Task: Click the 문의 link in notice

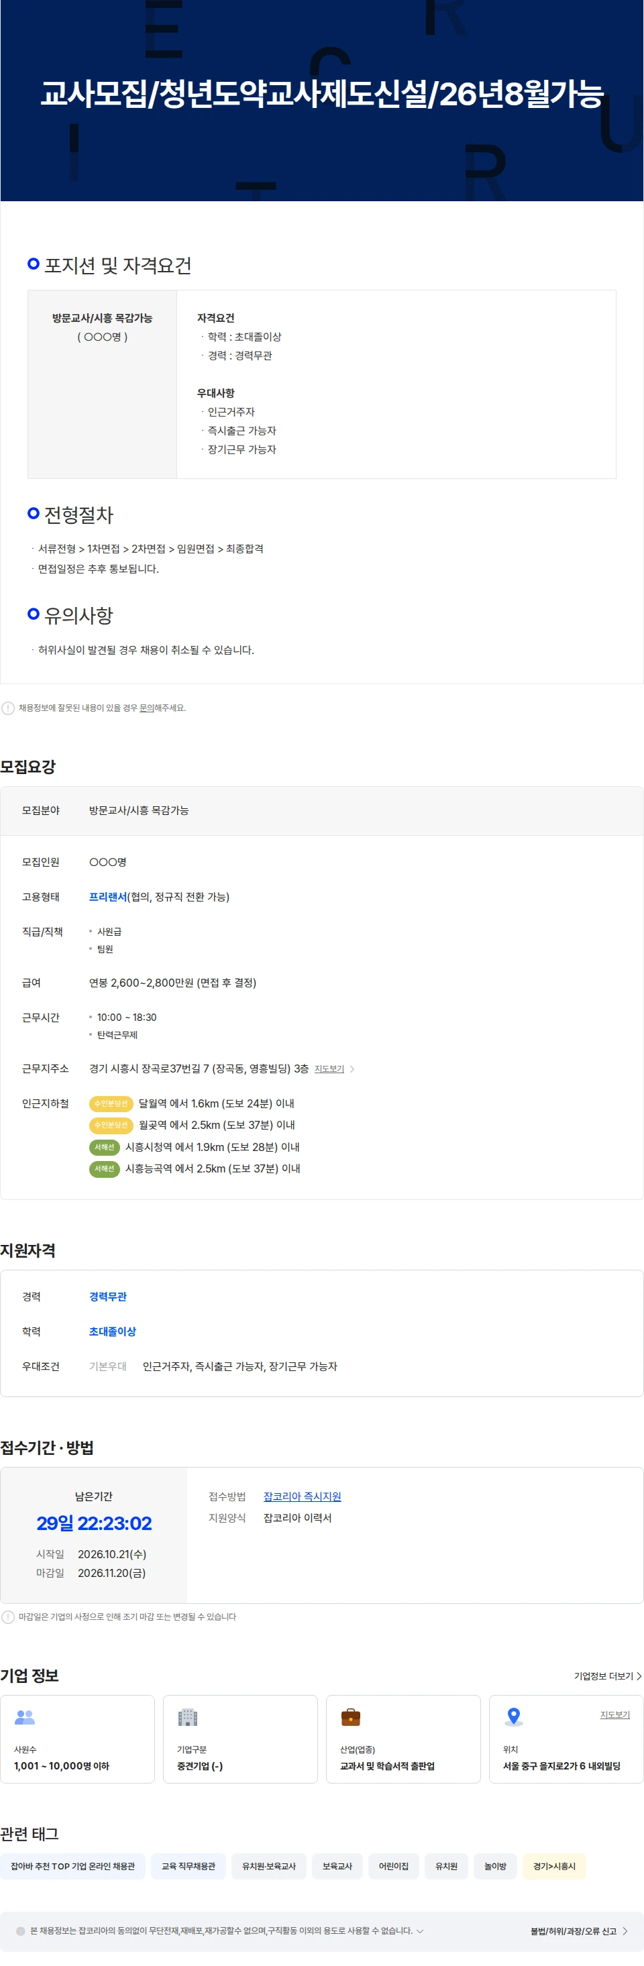Action: (146, 708)
